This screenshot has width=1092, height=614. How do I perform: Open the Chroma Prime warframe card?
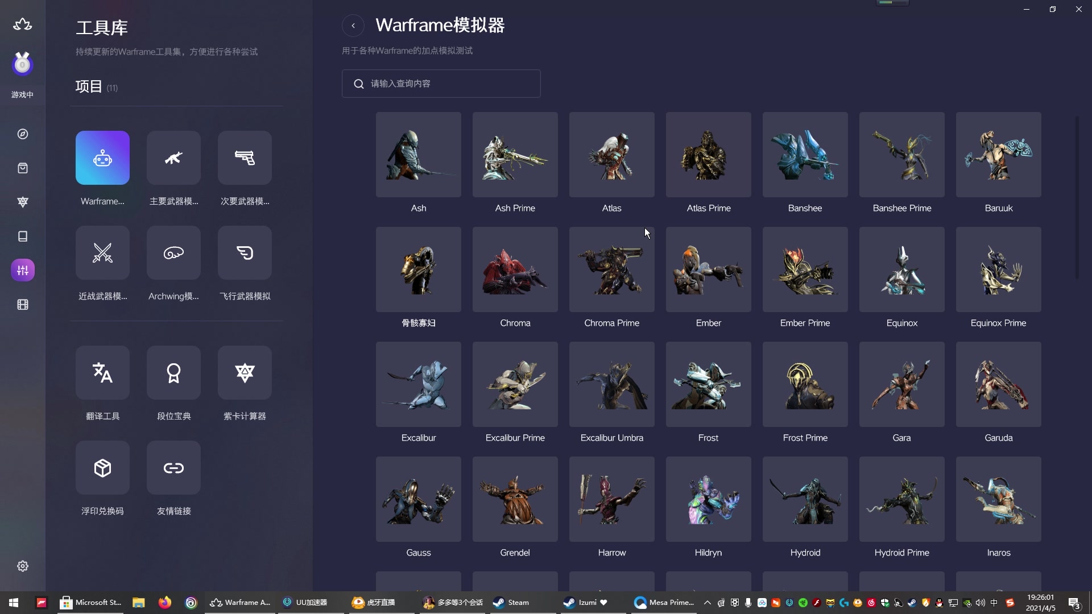coord(612,269)
